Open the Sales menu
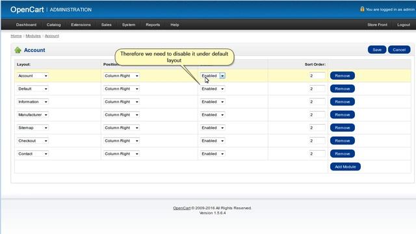The width and height of the screenshot is (416, 234). pos(107,25)
